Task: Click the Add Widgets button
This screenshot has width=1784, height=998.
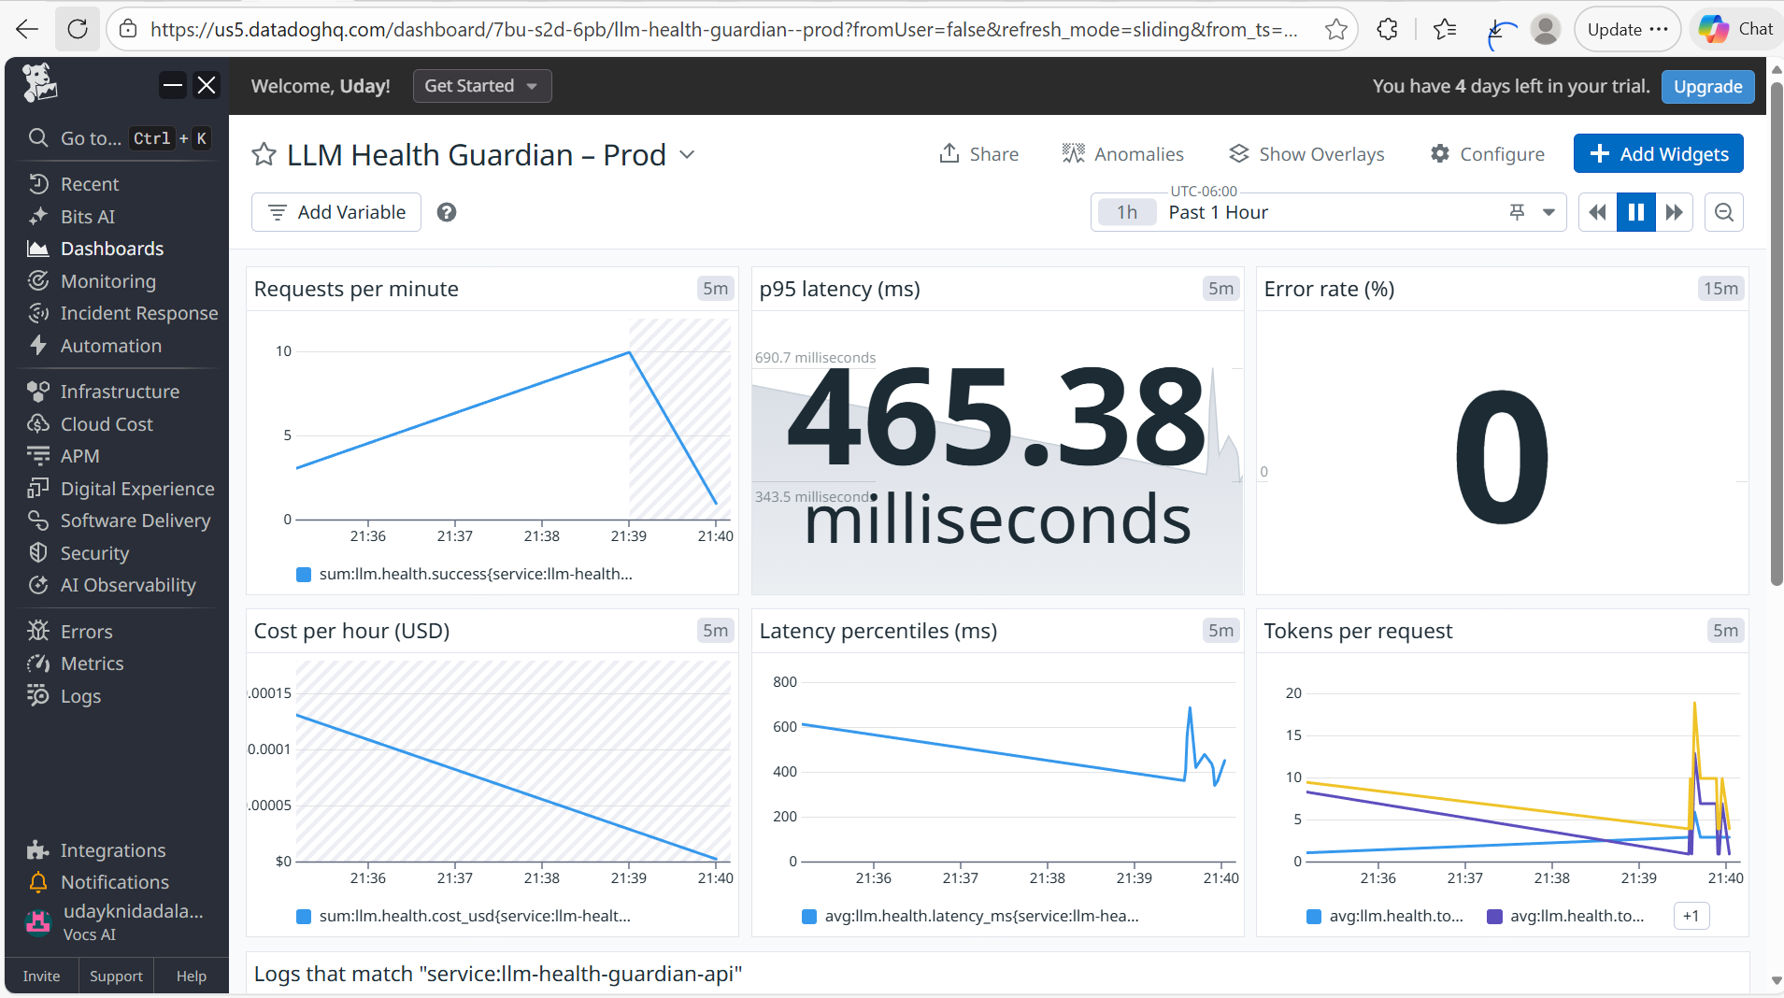Action: [x=1659, y=154]
